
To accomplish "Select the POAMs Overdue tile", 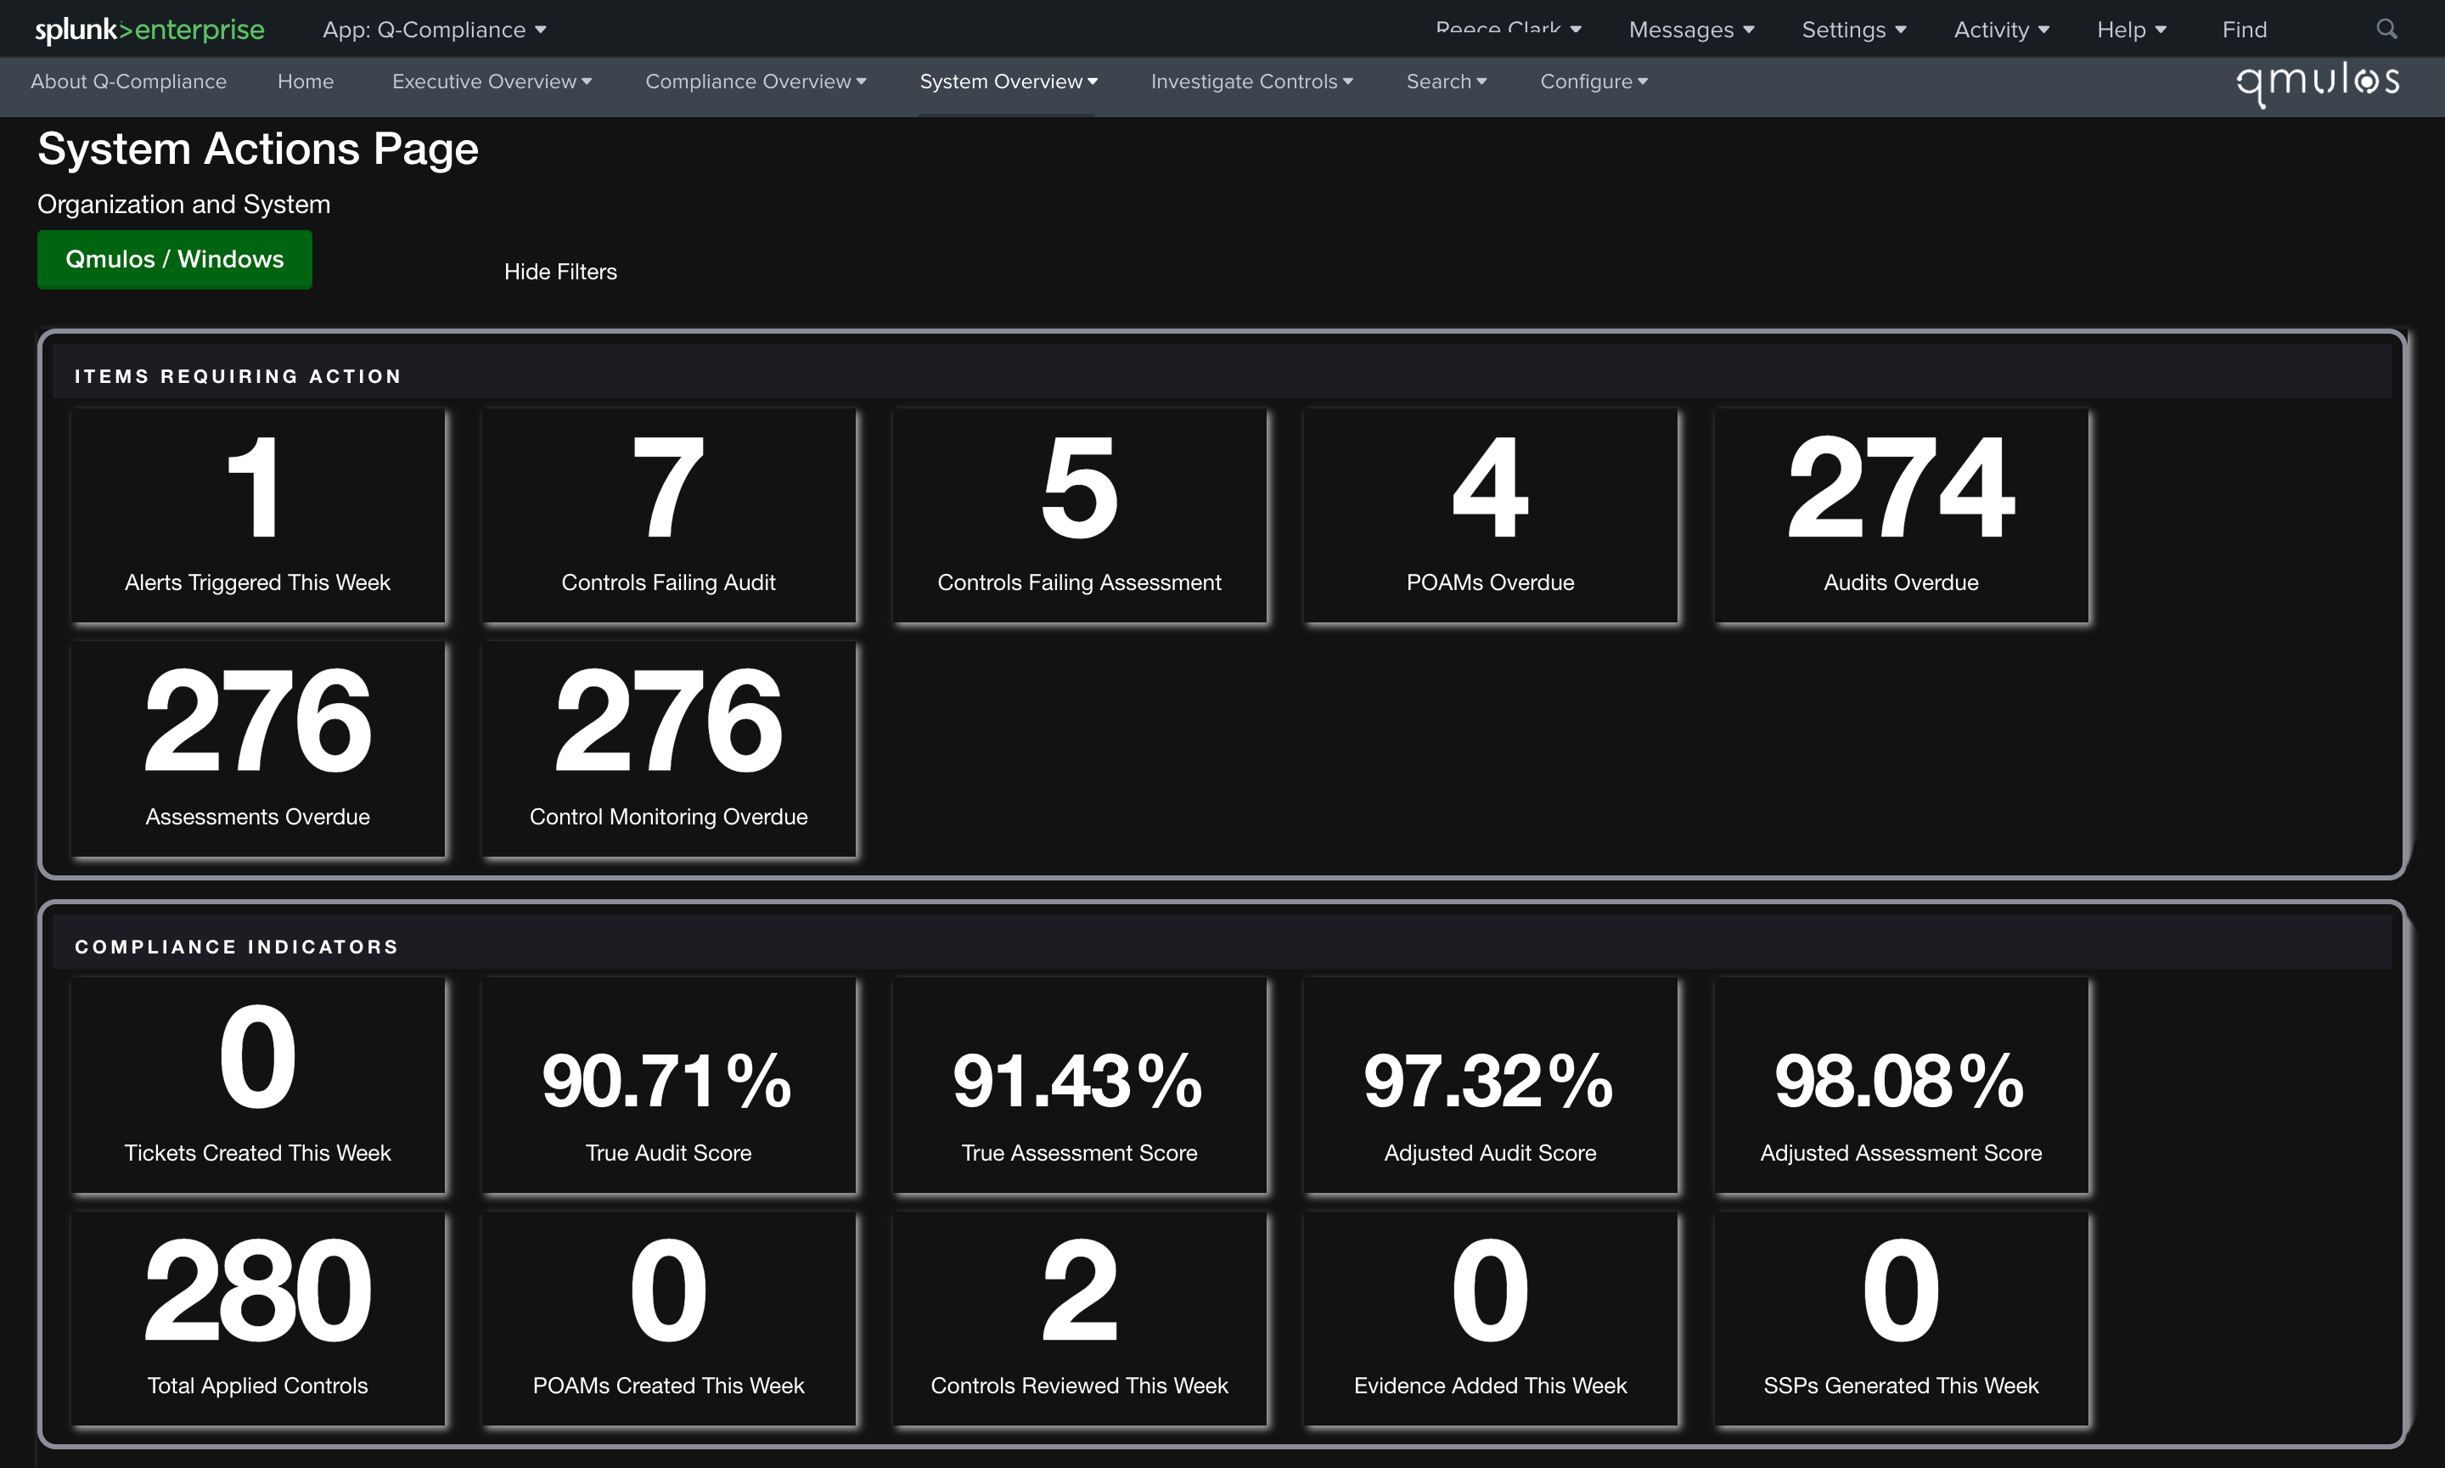I will point(1490,515).
